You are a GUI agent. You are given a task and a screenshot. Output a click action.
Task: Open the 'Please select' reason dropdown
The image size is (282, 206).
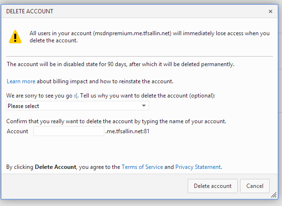tap(78, 106)
